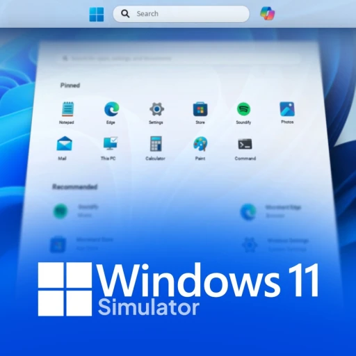Launch the pinned Calculator app
356x356 pixels.
pyautogui.click(x=156, y=148)
